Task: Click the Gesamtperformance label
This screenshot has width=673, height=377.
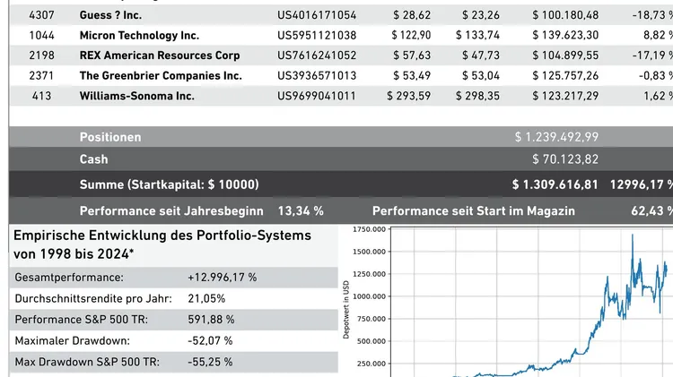Action: [x=69, y=278]
